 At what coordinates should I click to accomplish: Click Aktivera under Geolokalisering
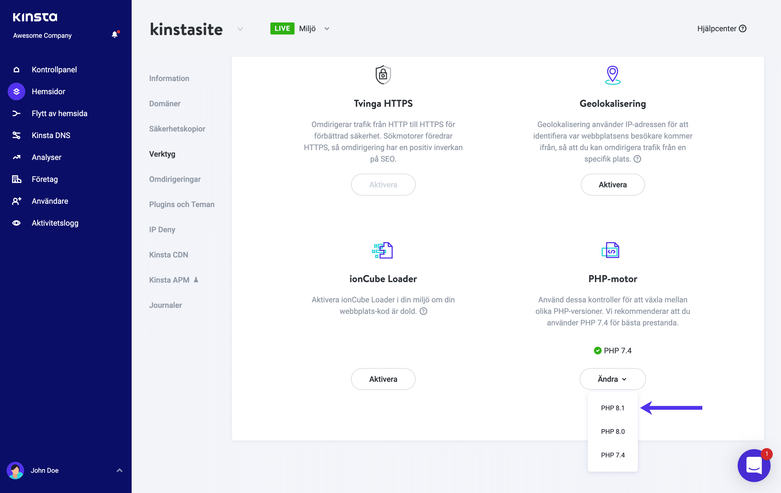tap(612, 185)
